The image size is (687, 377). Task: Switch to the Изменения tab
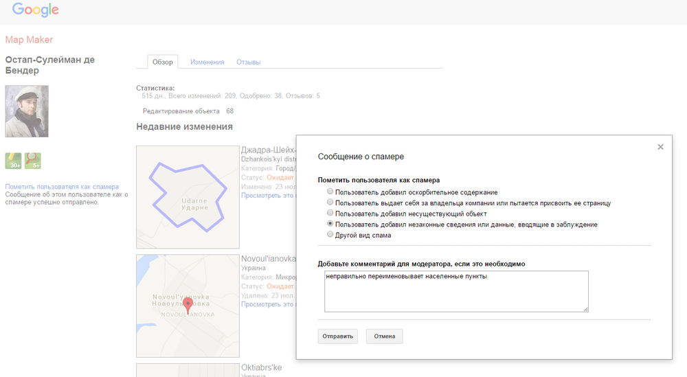coord(207,62)
